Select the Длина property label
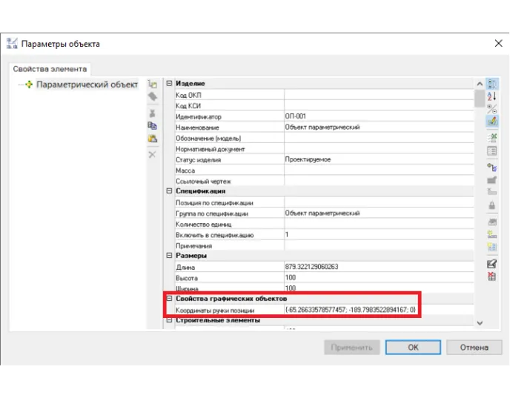 [185, 268]
